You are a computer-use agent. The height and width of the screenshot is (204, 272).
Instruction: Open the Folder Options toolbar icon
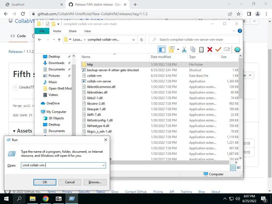click(171, 50)
